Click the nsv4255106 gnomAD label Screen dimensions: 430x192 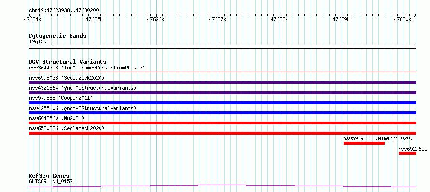pyautogui.click(x=83, y=108)
